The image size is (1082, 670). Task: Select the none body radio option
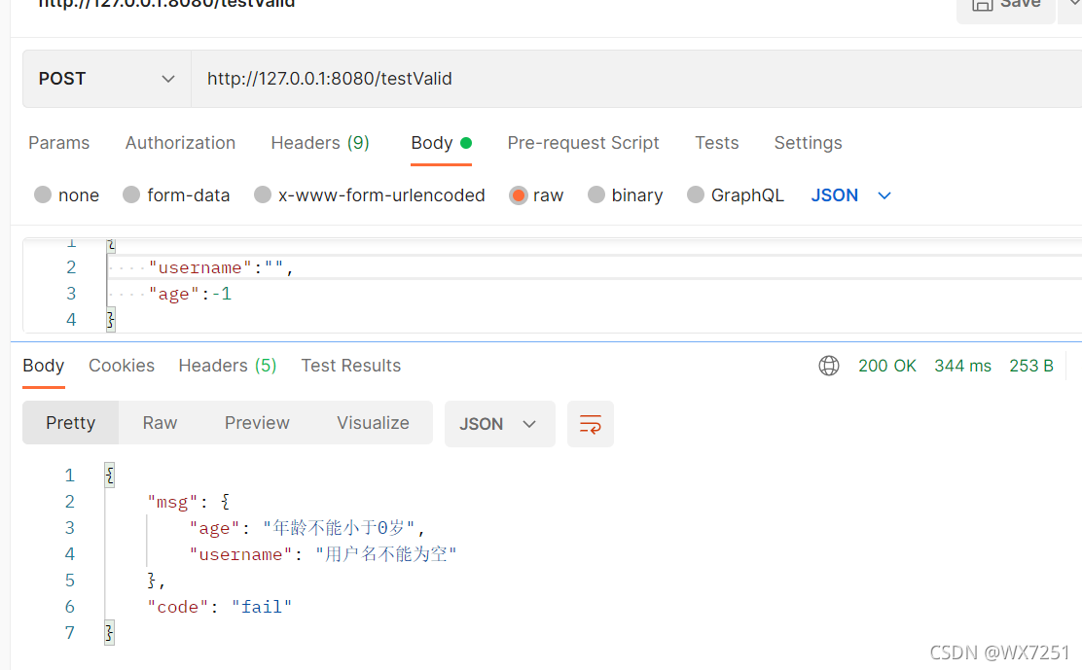(x=43, y=195)
